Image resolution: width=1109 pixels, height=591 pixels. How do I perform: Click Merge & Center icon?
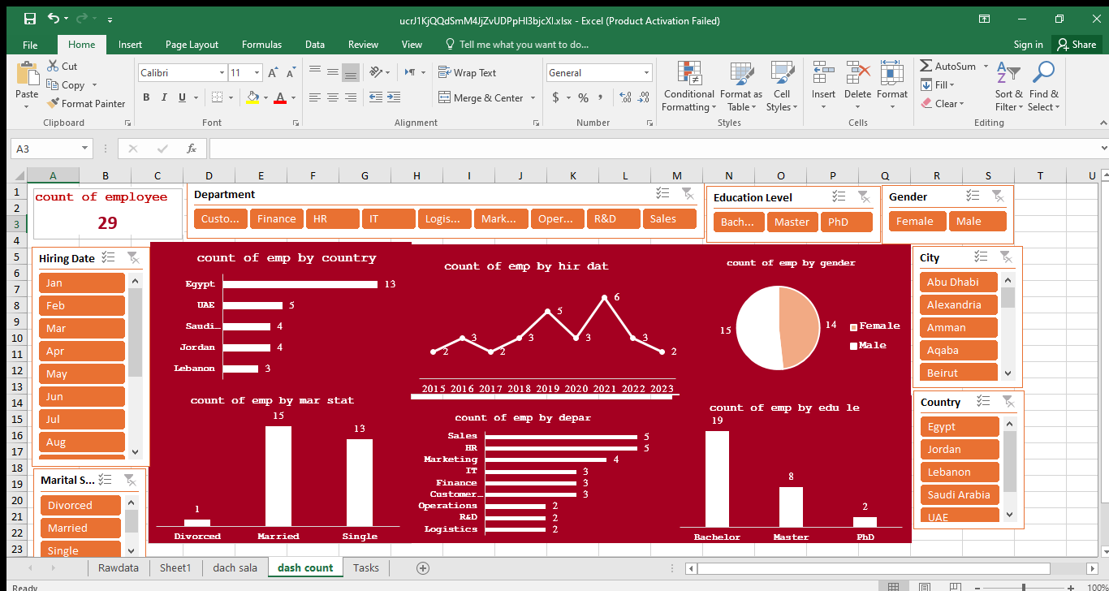[x=444, y=97]
